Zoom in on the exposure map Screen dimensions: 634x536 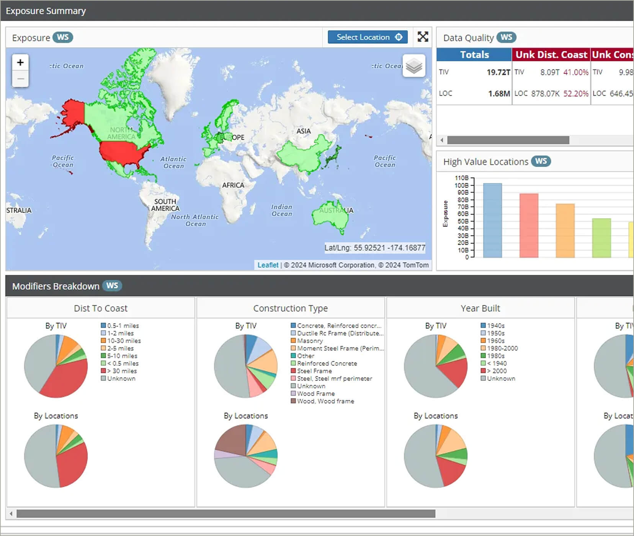click(20, 62)
